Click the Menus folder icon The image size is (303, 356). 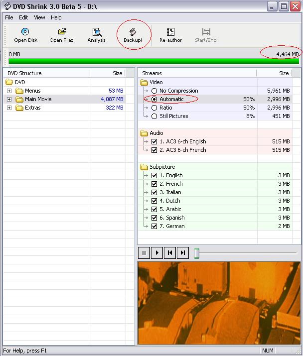tap(19, 91)
